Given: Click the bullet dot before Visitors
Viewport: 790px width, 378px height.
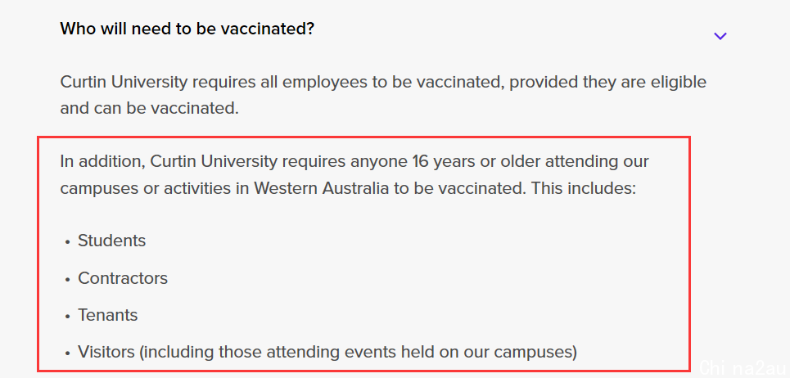Looking at the screenshot, I should (x=67, y=353).
